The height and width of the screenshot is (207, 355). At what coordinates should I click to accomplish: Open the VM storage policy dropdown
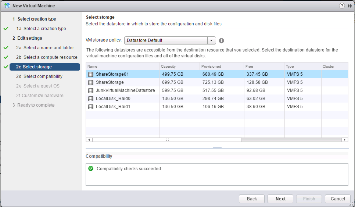170,40
